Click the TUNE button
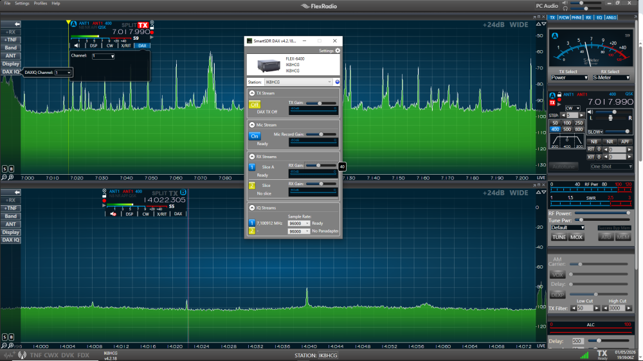Viewport: 643px width, 361px height. click(x=559, y=237)
